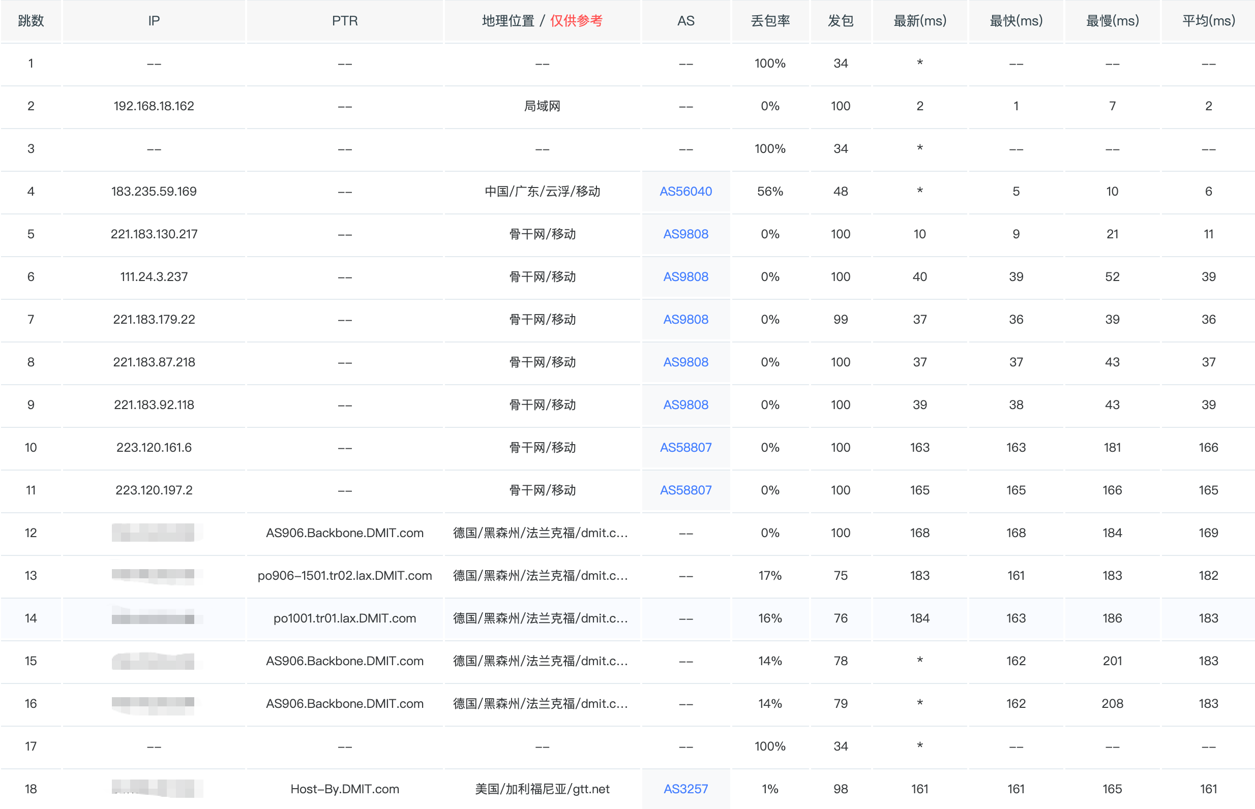Click the 平均(ms) column header
The image size is (1255, 809).
(1208, 21)
